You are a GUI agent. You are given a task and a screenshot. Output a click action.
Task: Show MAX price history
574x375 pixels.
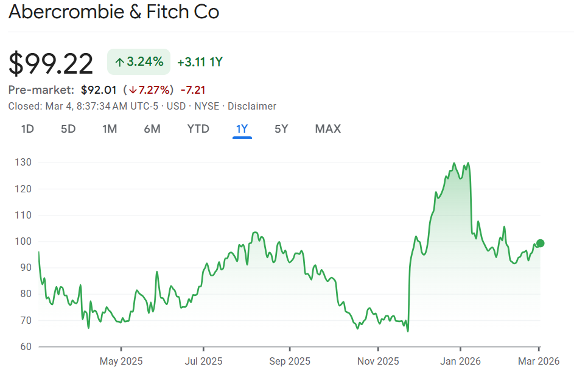coord(327,128)
